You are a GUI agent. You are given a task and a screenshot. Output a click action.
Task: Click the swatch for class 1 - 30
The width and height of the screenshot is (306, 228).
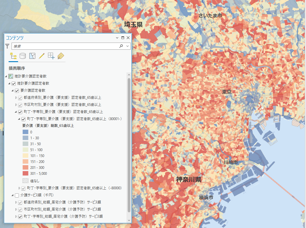coord(25,138)
